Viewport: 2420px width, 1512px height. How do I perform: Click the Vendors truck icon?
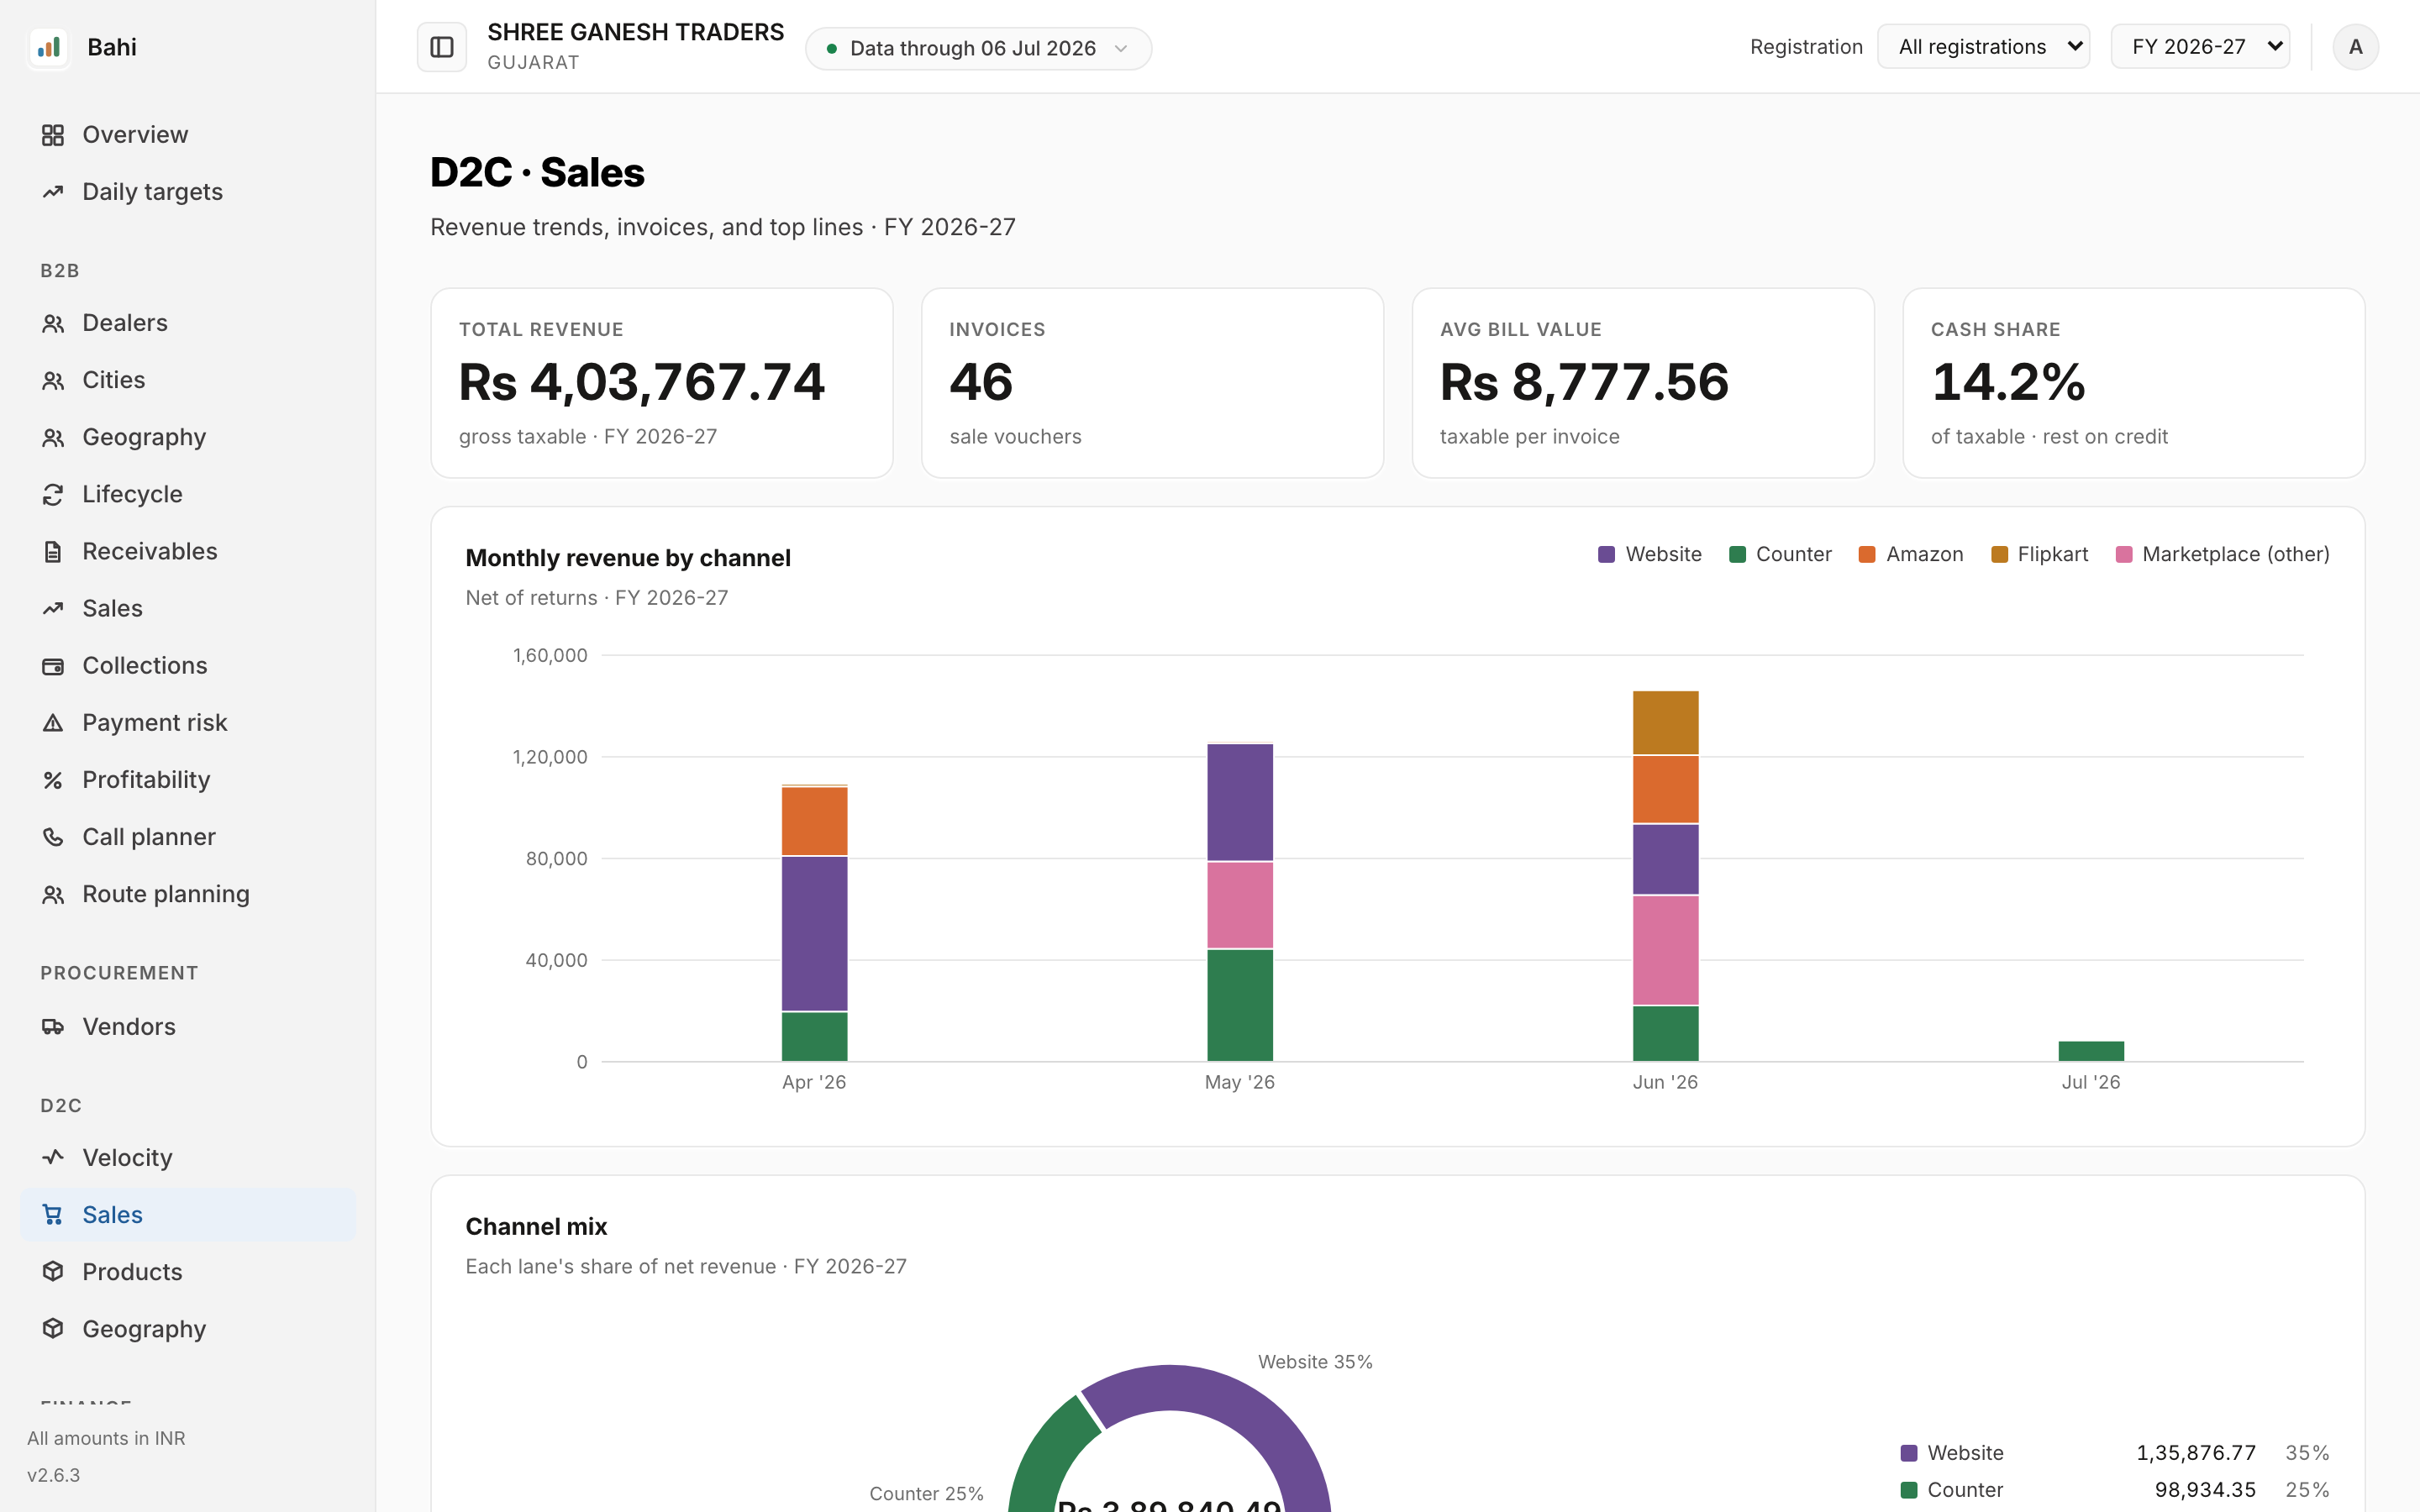(53, 1027)
